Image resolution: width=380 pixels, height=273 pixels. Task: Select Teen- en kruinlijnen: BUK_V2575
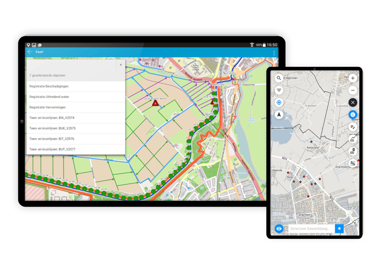point(76,129)
